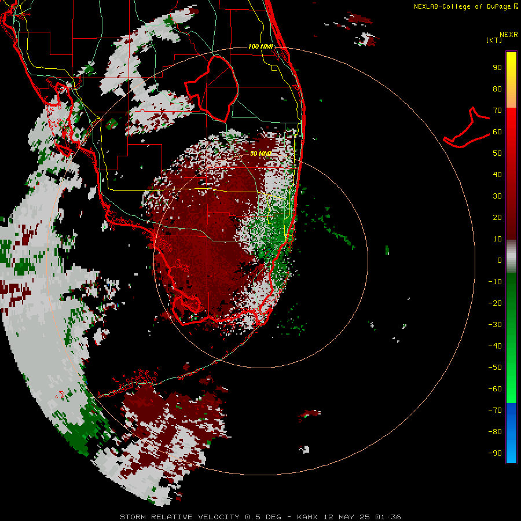The width and height of the screenshot is (521, 521).
Task: Click the [KT] units label
Action: point(494,40)
